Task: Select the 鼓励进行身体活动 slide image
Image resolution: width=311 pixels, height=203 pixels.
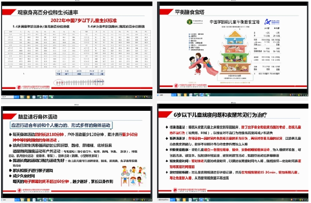Action: [77, 154]
